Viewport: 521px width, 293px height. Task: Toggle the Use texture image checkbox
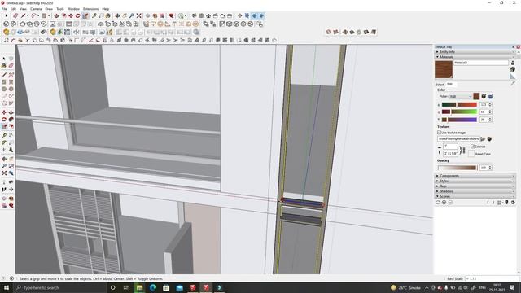(x=440, y=133)
